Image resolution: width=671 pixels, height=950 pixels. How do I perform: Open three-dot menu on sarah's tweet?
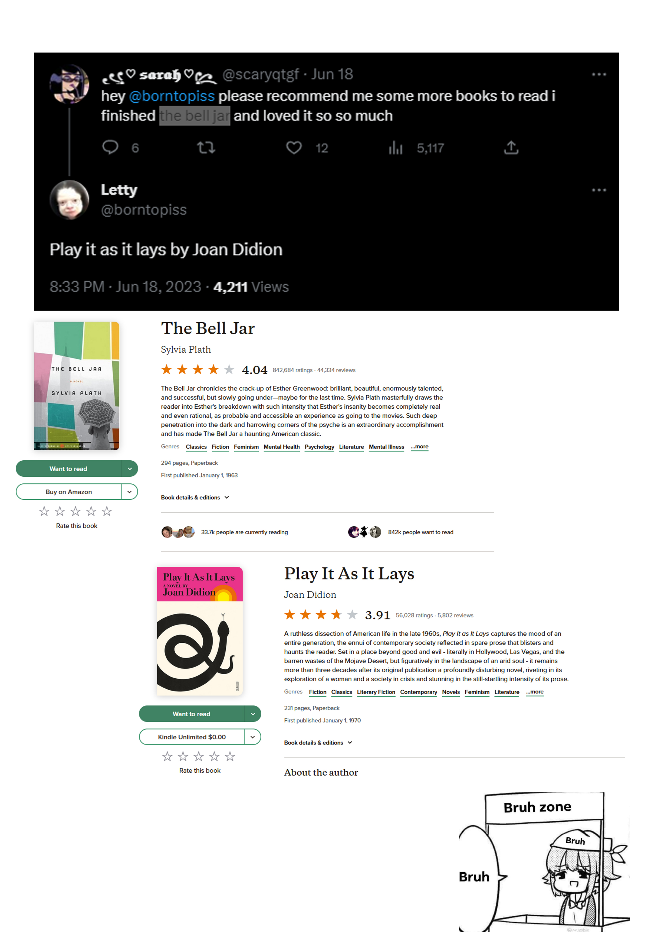[599, 74]
